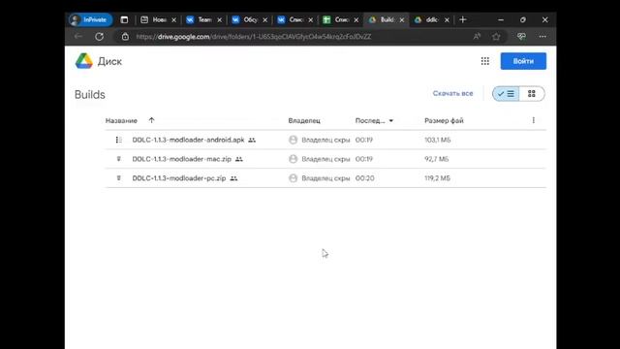Click the owner avatar in pc.zip row
The height and width of the screenshot is (349, 620).
pos(293,178)
